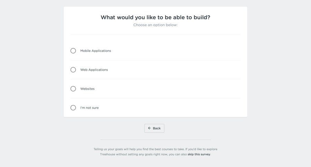Screen dimensions: 311x167
Task: Go back using the Back button label
Action: [157, 128]
